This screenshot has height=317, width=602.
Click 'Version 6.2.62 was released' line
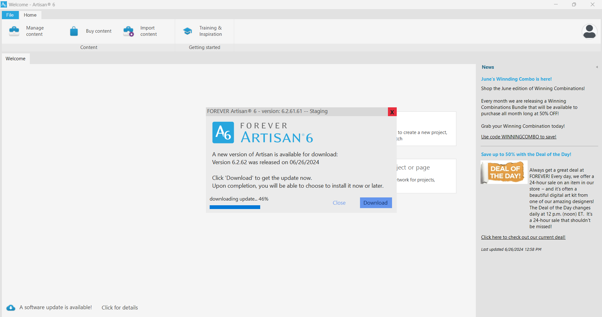click(x=266, y=162)
